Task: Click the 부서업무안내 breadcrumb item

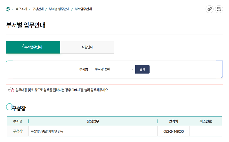Action: (83, 9)
